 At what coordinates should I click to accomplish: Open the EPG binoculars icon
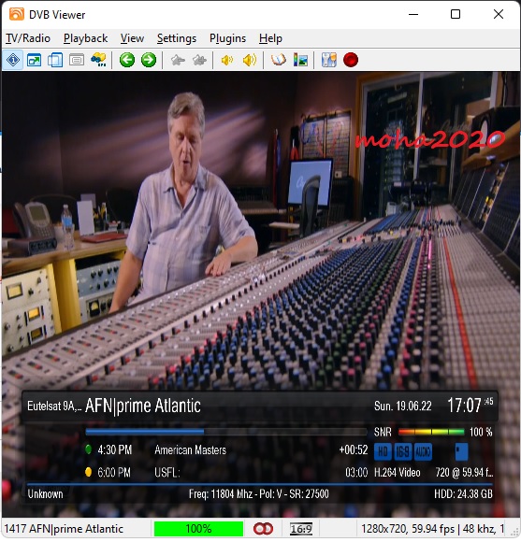click(x=98, y=60)
